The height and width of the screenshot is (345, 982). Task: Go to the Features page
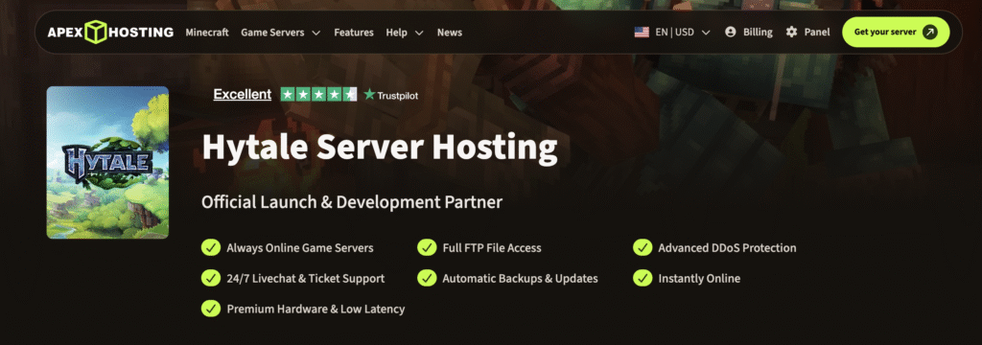tap(354, 33)
